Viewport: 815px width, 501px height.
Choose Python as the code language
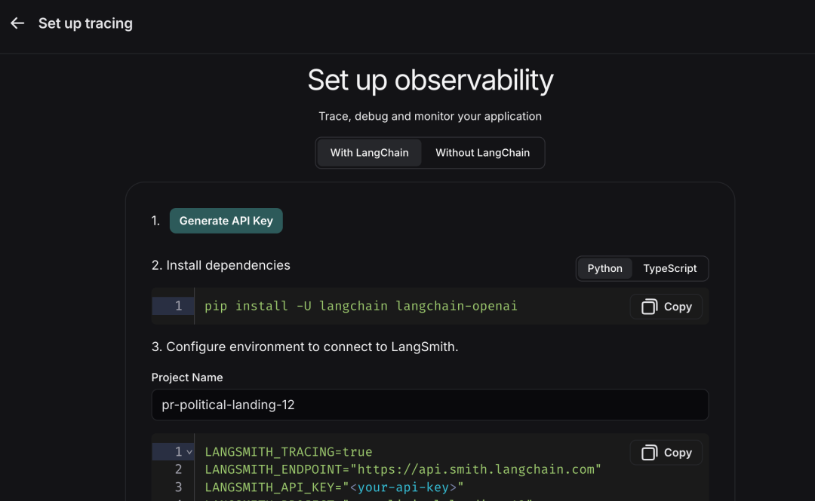604,268
